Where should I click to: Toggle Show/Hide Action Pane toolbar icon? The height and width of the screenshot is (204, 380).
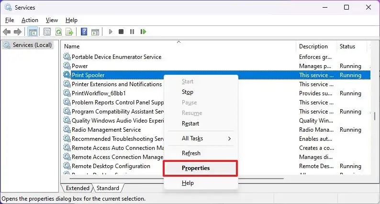pos(95,32)
